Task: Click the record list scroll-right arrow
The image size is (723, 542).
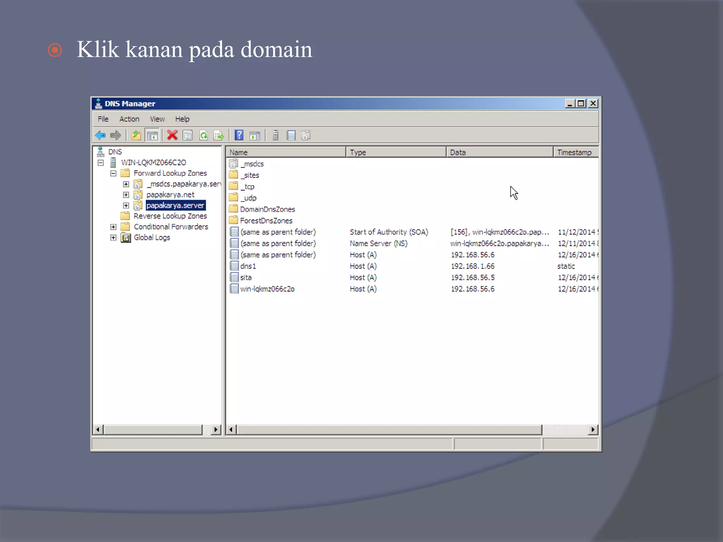Action: click(593, 429)
